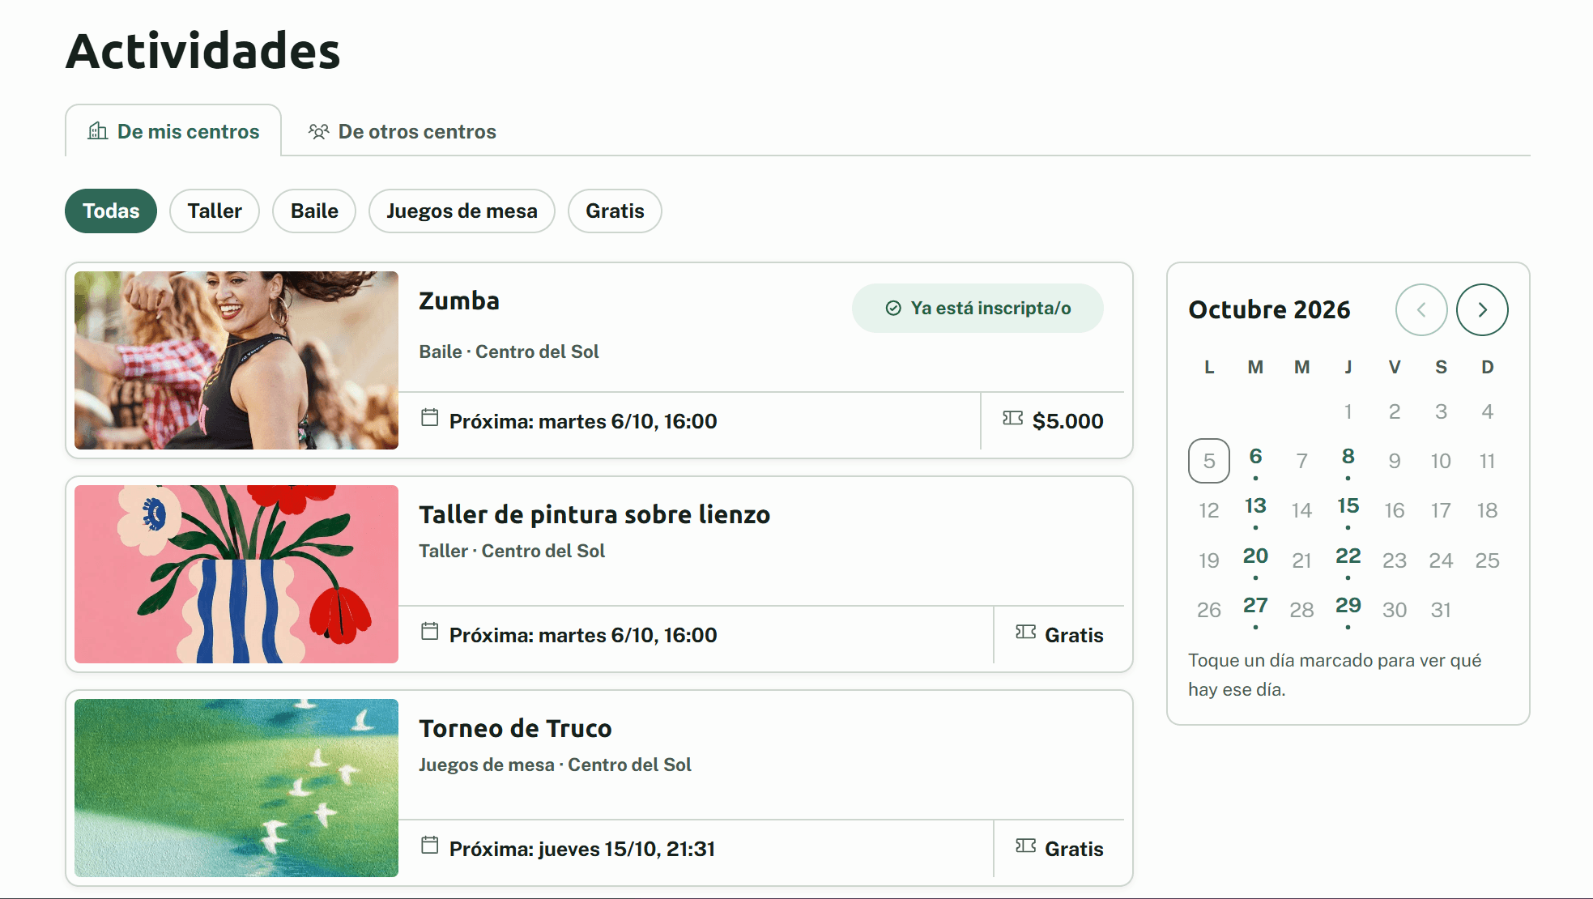Click the calendar icon in Zumba row
The width and height of the screenshot is (1593, 899).
(x=430, y=418)
